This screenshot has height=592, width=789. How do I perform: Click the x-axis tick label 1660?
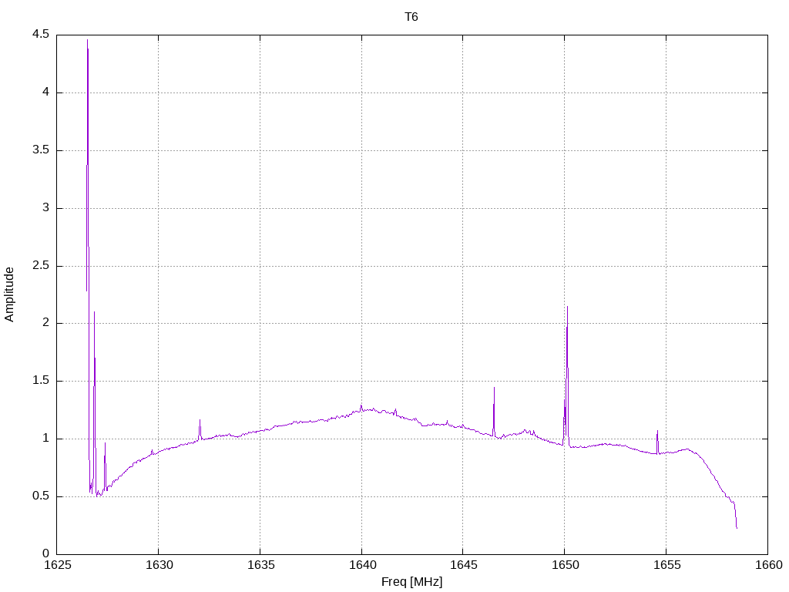coord(768,565)
